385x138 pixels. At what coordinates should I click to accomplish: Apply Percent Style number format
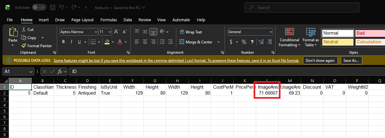tap(244, 42)
